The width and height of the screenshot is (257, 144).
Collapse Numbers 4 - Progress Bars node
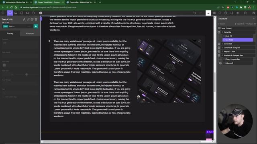tap(219, 55)
